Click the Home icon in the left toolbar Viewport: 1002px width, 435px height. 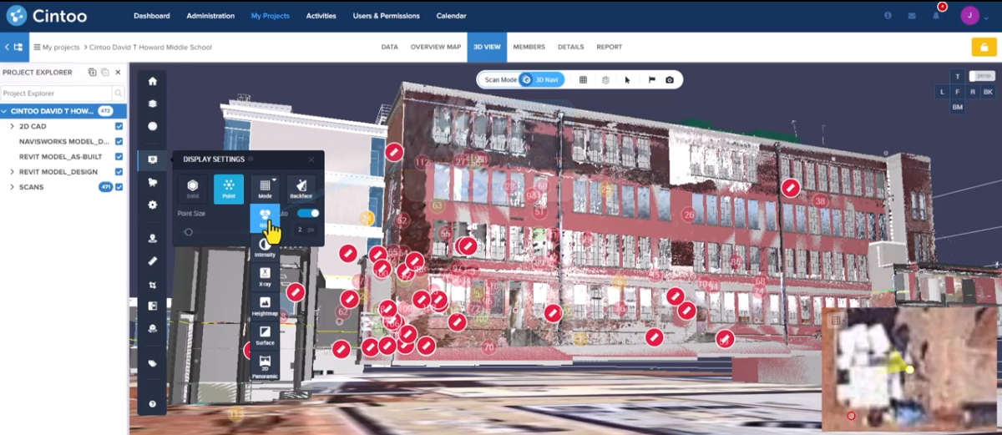(152, 82)
